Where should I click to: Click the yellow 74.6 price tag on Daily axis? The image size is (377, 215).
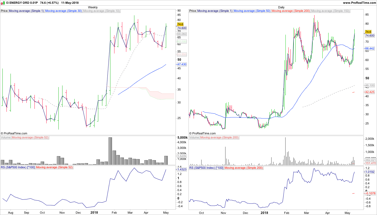(x=368, y=32)
